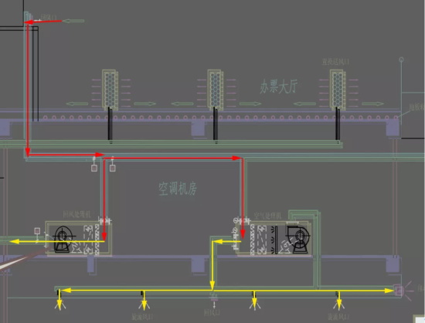Image resolution: width=425 pixels, height=323 pixels.
Task: Click the leftmost hexagon-pattern supply column
Action: [x=110, y=90]
